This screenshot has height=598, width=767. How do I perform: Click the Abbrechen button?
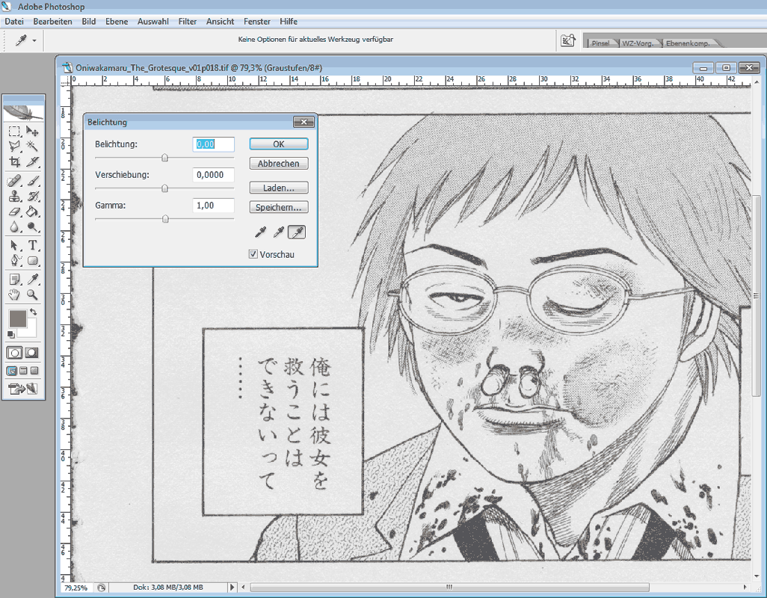[279, 163]
